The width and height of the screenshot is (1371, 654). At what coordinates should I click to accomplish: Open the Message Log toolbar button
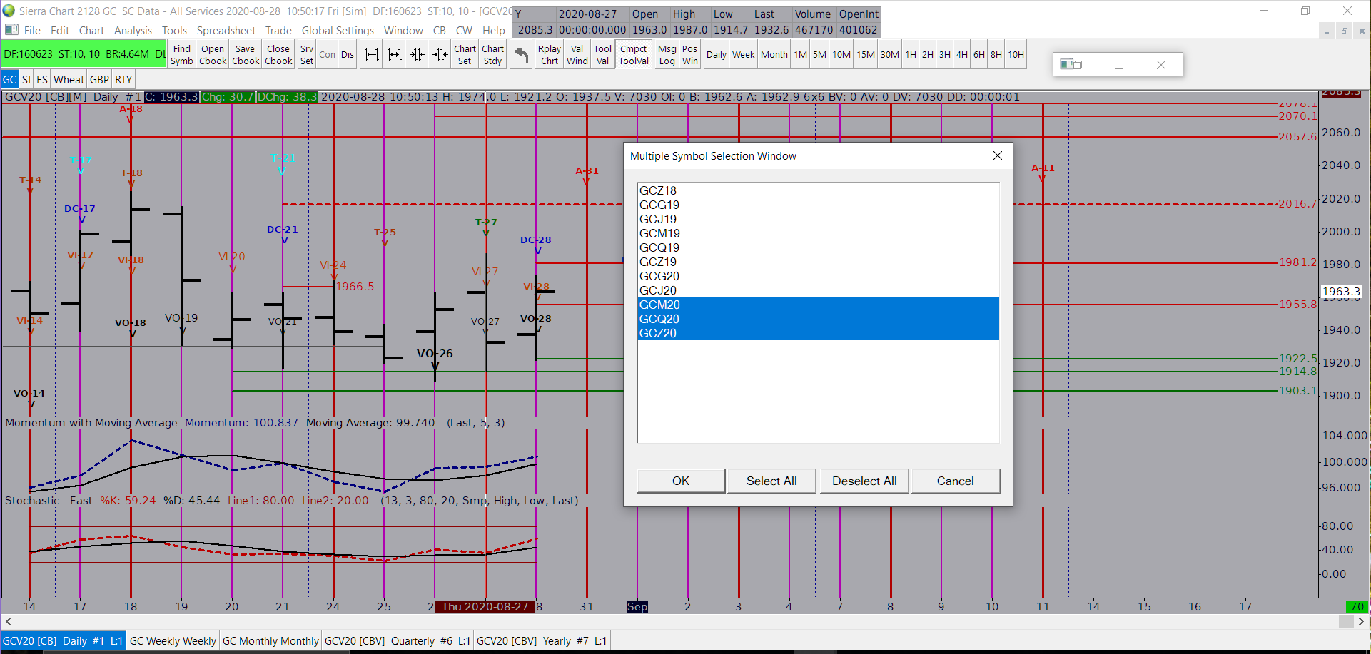click(x=667, y=55)
